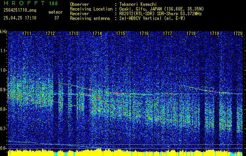
Task: Select the file name 2504251710.png
Action: [20, 11]
